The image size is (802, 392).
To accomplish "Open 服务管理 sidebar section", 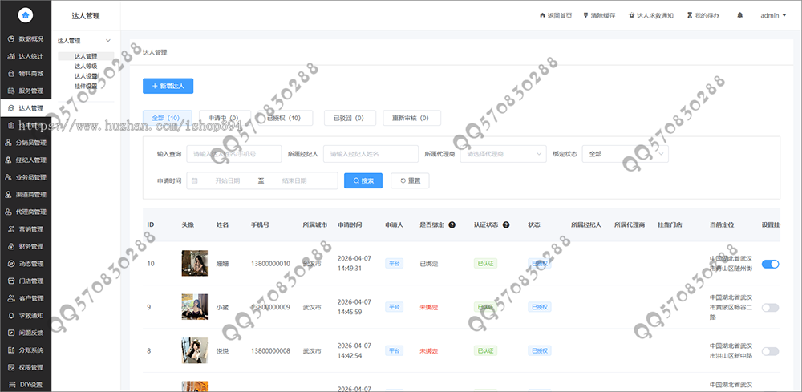I will click(26, 91).
